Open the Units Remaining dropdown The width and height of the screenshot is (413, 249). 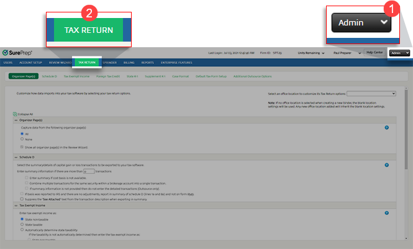point(311,53)
